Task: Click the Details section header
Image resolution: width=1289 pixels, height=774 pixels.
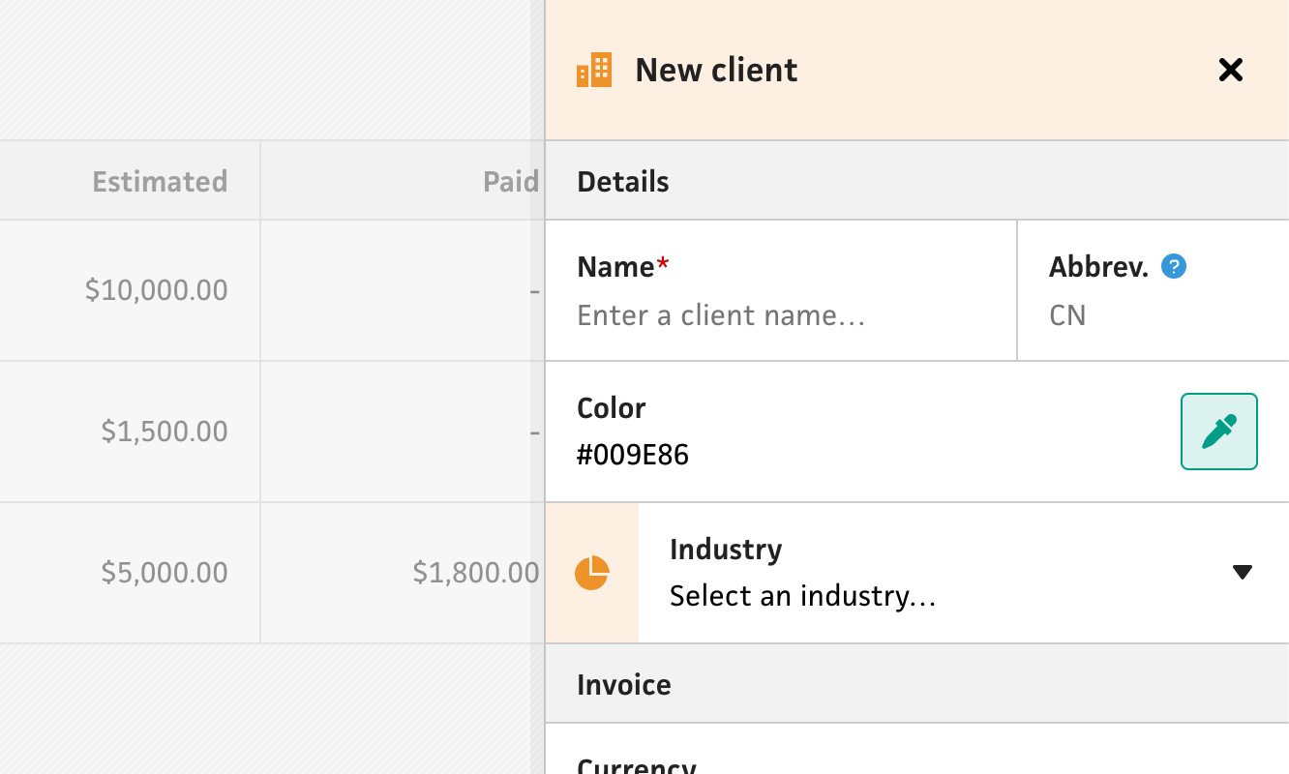Action: 917,181
